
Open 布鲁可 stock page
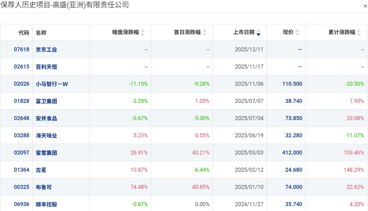click(44, 187)
